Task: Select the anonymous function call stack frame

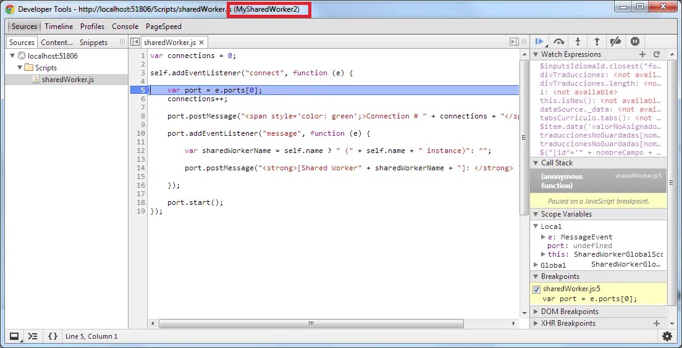Action: (x=598, y=181)
